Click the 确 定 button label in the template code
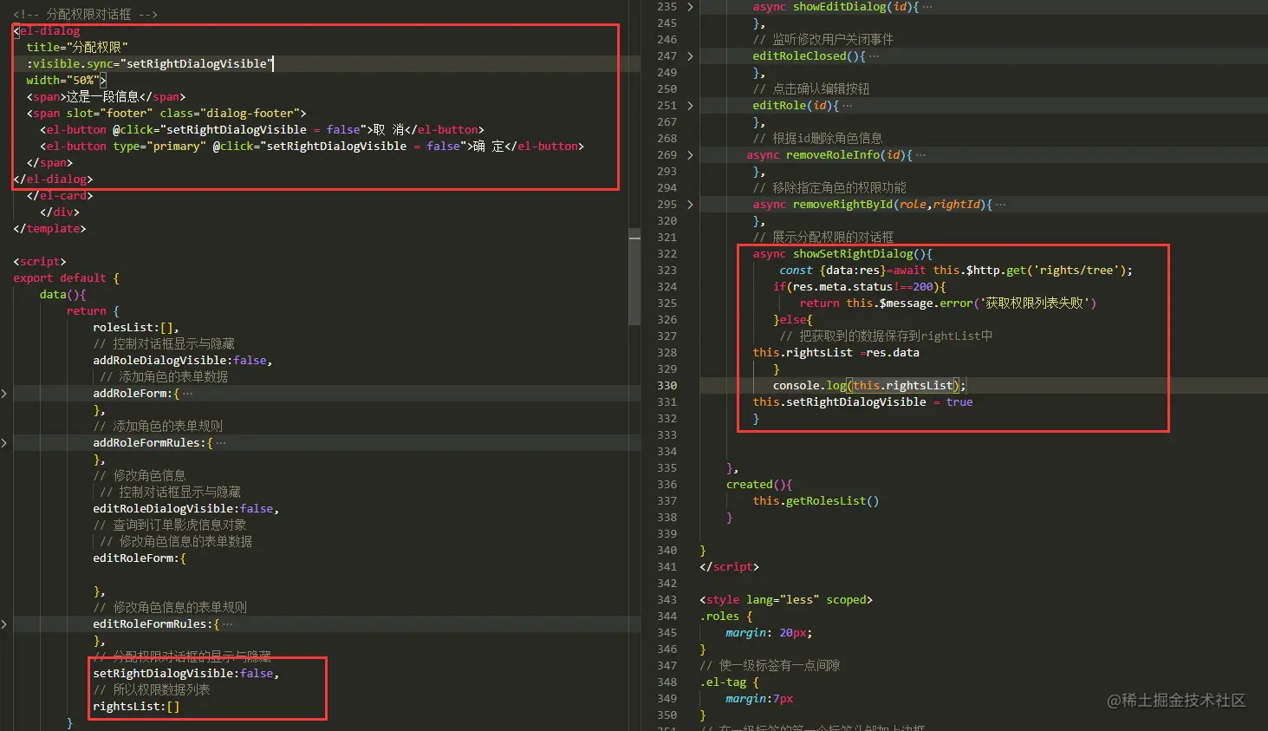 point(488,146)
